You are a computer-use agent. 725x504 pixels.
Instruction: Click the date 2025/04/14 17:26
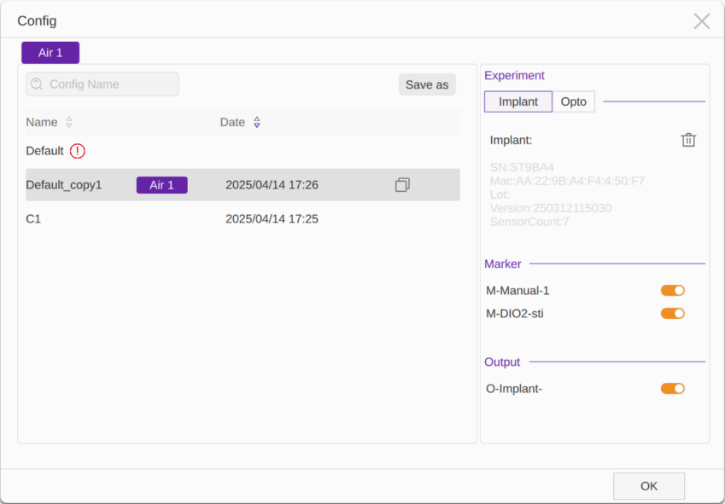pyautogui.click(x=272, y=185)
